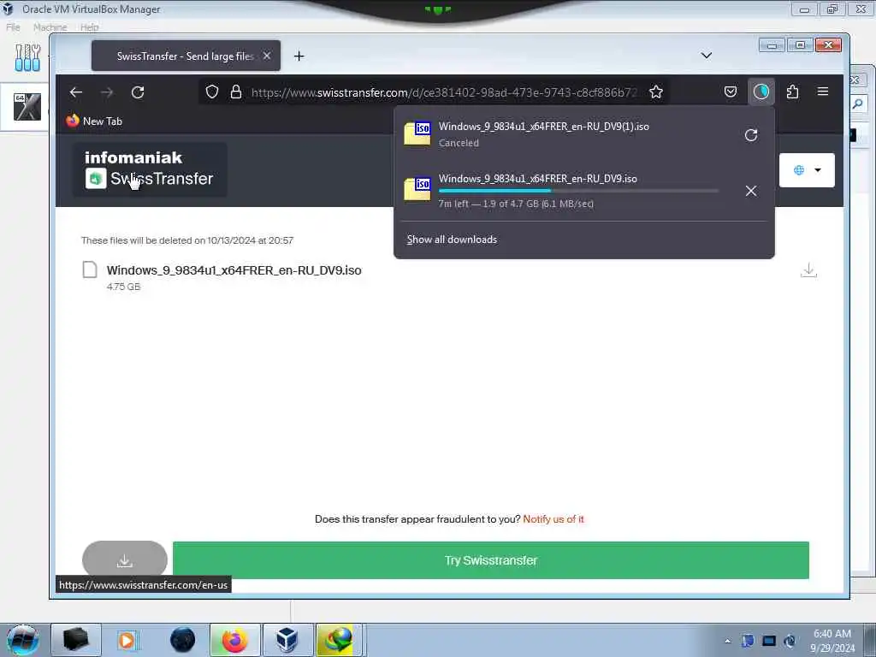Click the Windows_9_9834u1_x64FRER_en-RU_DV9.iso file name on page
Screen dimensions: 876x657
click(234, 270)
